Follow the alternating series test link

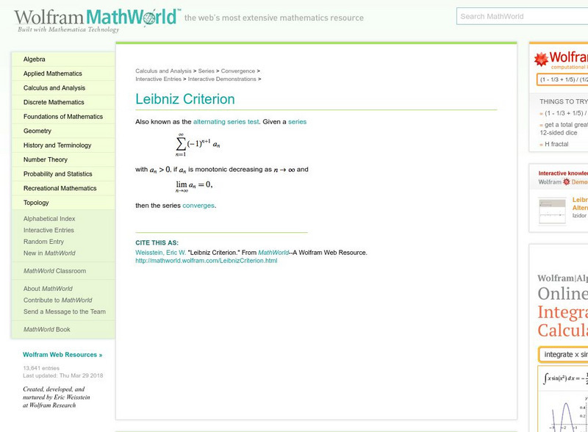pos(226,122)
